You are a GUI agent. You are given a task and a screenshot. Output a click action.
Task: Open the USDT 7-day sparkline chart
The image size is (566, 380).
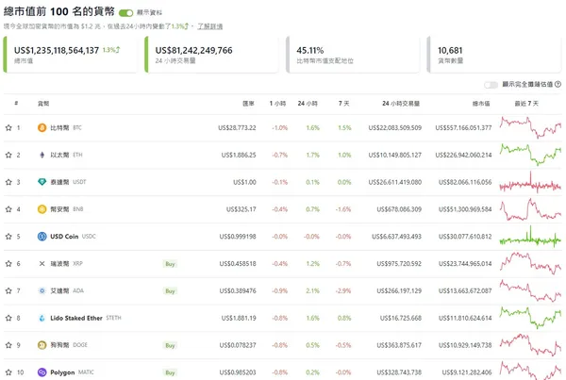click(530, 182)
